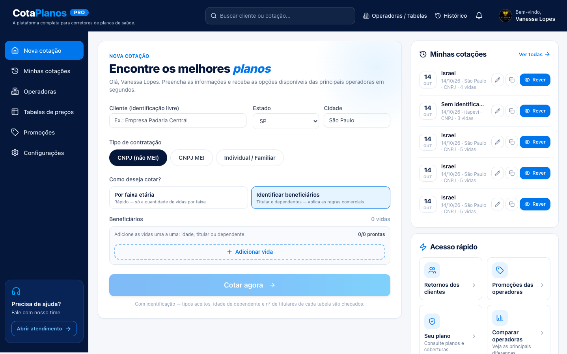The width and height of the screenshot is (567, 354).
Task: Click edit pencil for first Israel quote
Action: (x=498, y=80)
